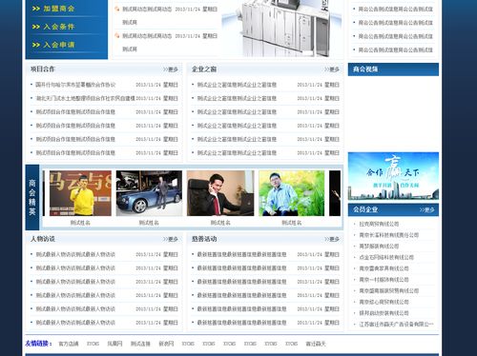Click the 人物访谈 section title
Screen dimensions: 477x356
tap(43, 239)
